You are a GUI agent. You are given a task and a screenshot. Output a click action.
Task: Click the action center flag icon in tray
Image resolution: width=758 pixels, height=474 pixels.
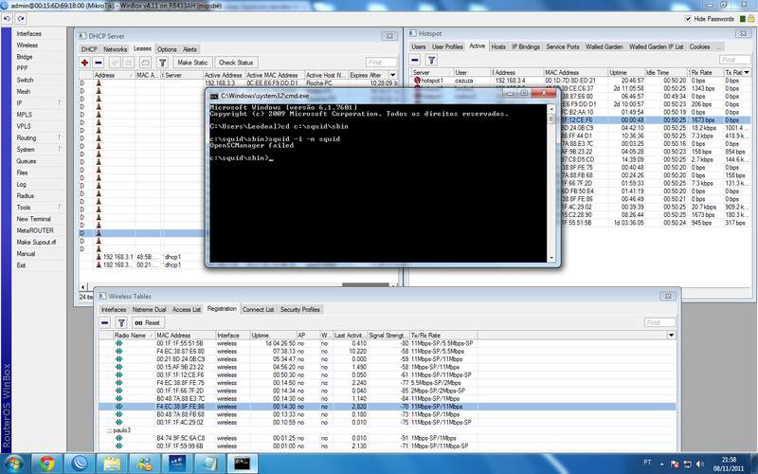pyautogui.click(x=675, y=464)
